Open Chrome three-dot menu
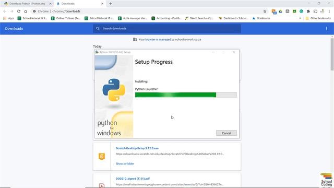Screen dimensions: 334x188 329,11
